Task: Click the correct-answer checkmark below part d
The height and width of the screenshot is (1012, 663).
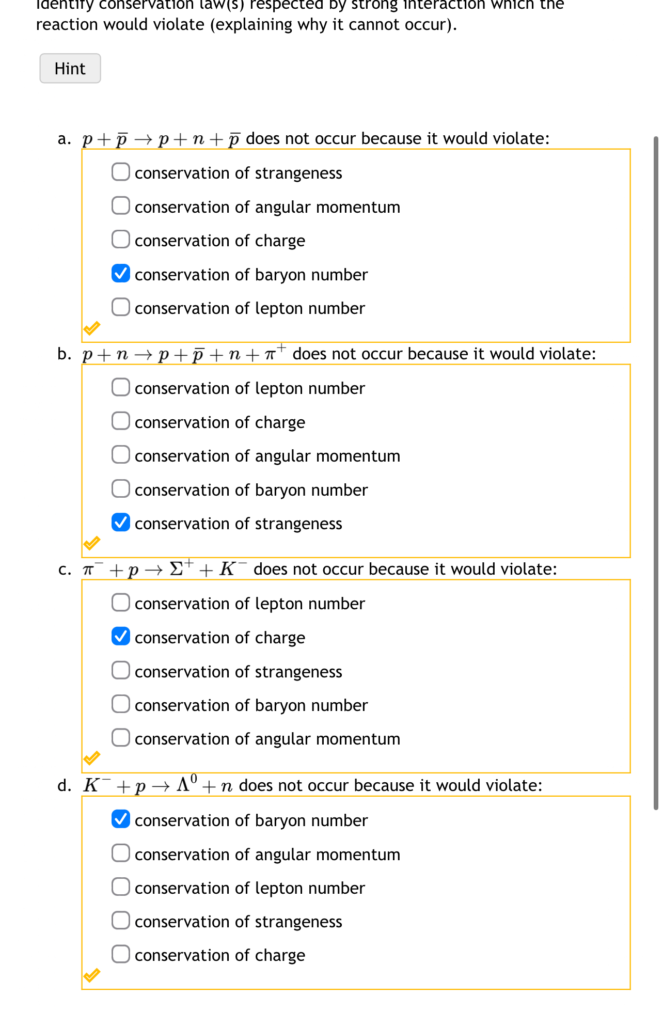Action: (93, 975)
